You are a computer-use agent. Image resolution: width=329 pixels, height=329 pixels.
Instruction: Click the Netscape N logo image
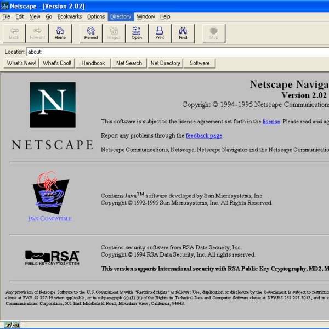coord(53,105)
